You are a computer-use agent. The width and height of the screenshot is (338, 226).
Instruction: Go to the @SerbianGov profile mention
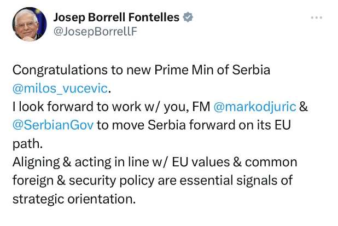pos(54,125)
